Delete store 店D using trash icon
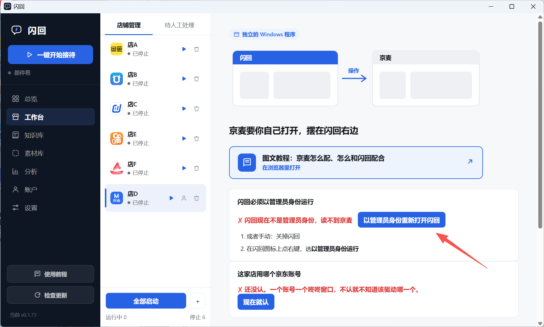This screenshot has width=544, height=327. (x=196, y=198)
